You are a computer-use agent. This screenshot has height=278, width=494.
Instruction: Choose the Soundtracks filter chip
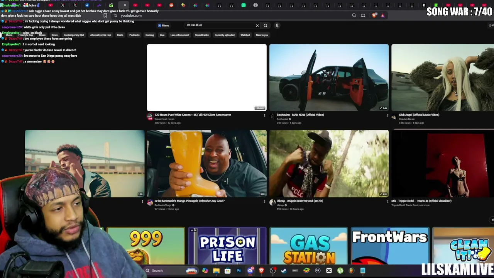click(x=202, y=35)
